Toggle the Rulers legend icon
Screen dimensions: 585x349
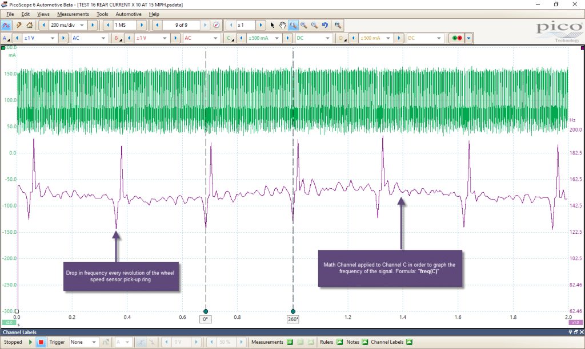pyautogui.click(x=339, y=342)
